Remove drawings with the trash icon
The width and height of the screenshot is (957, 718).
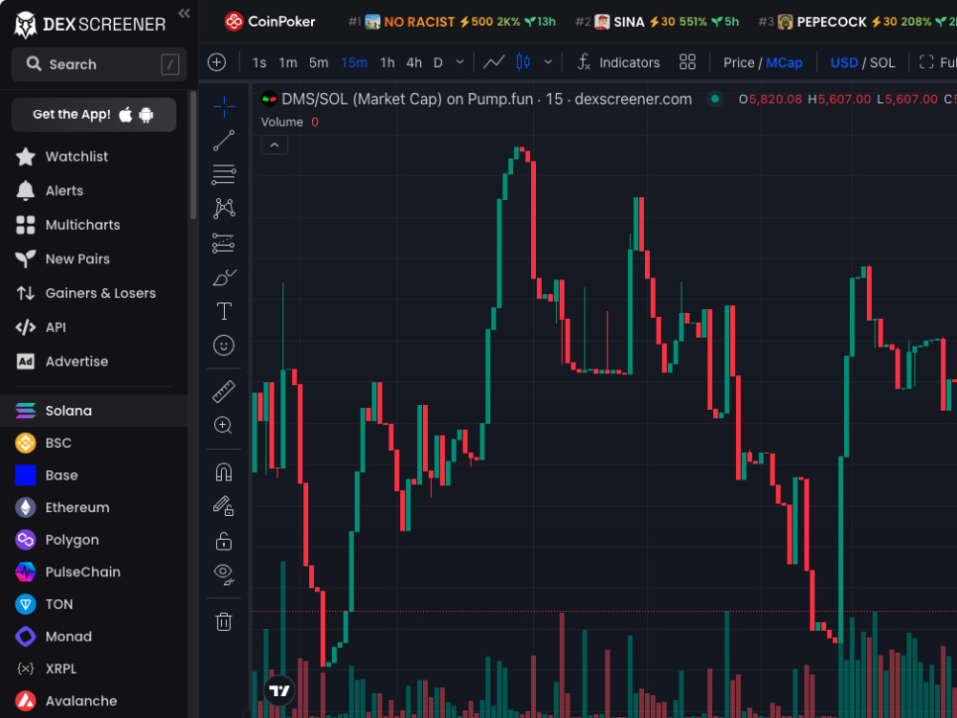click(x=224, y=621)
